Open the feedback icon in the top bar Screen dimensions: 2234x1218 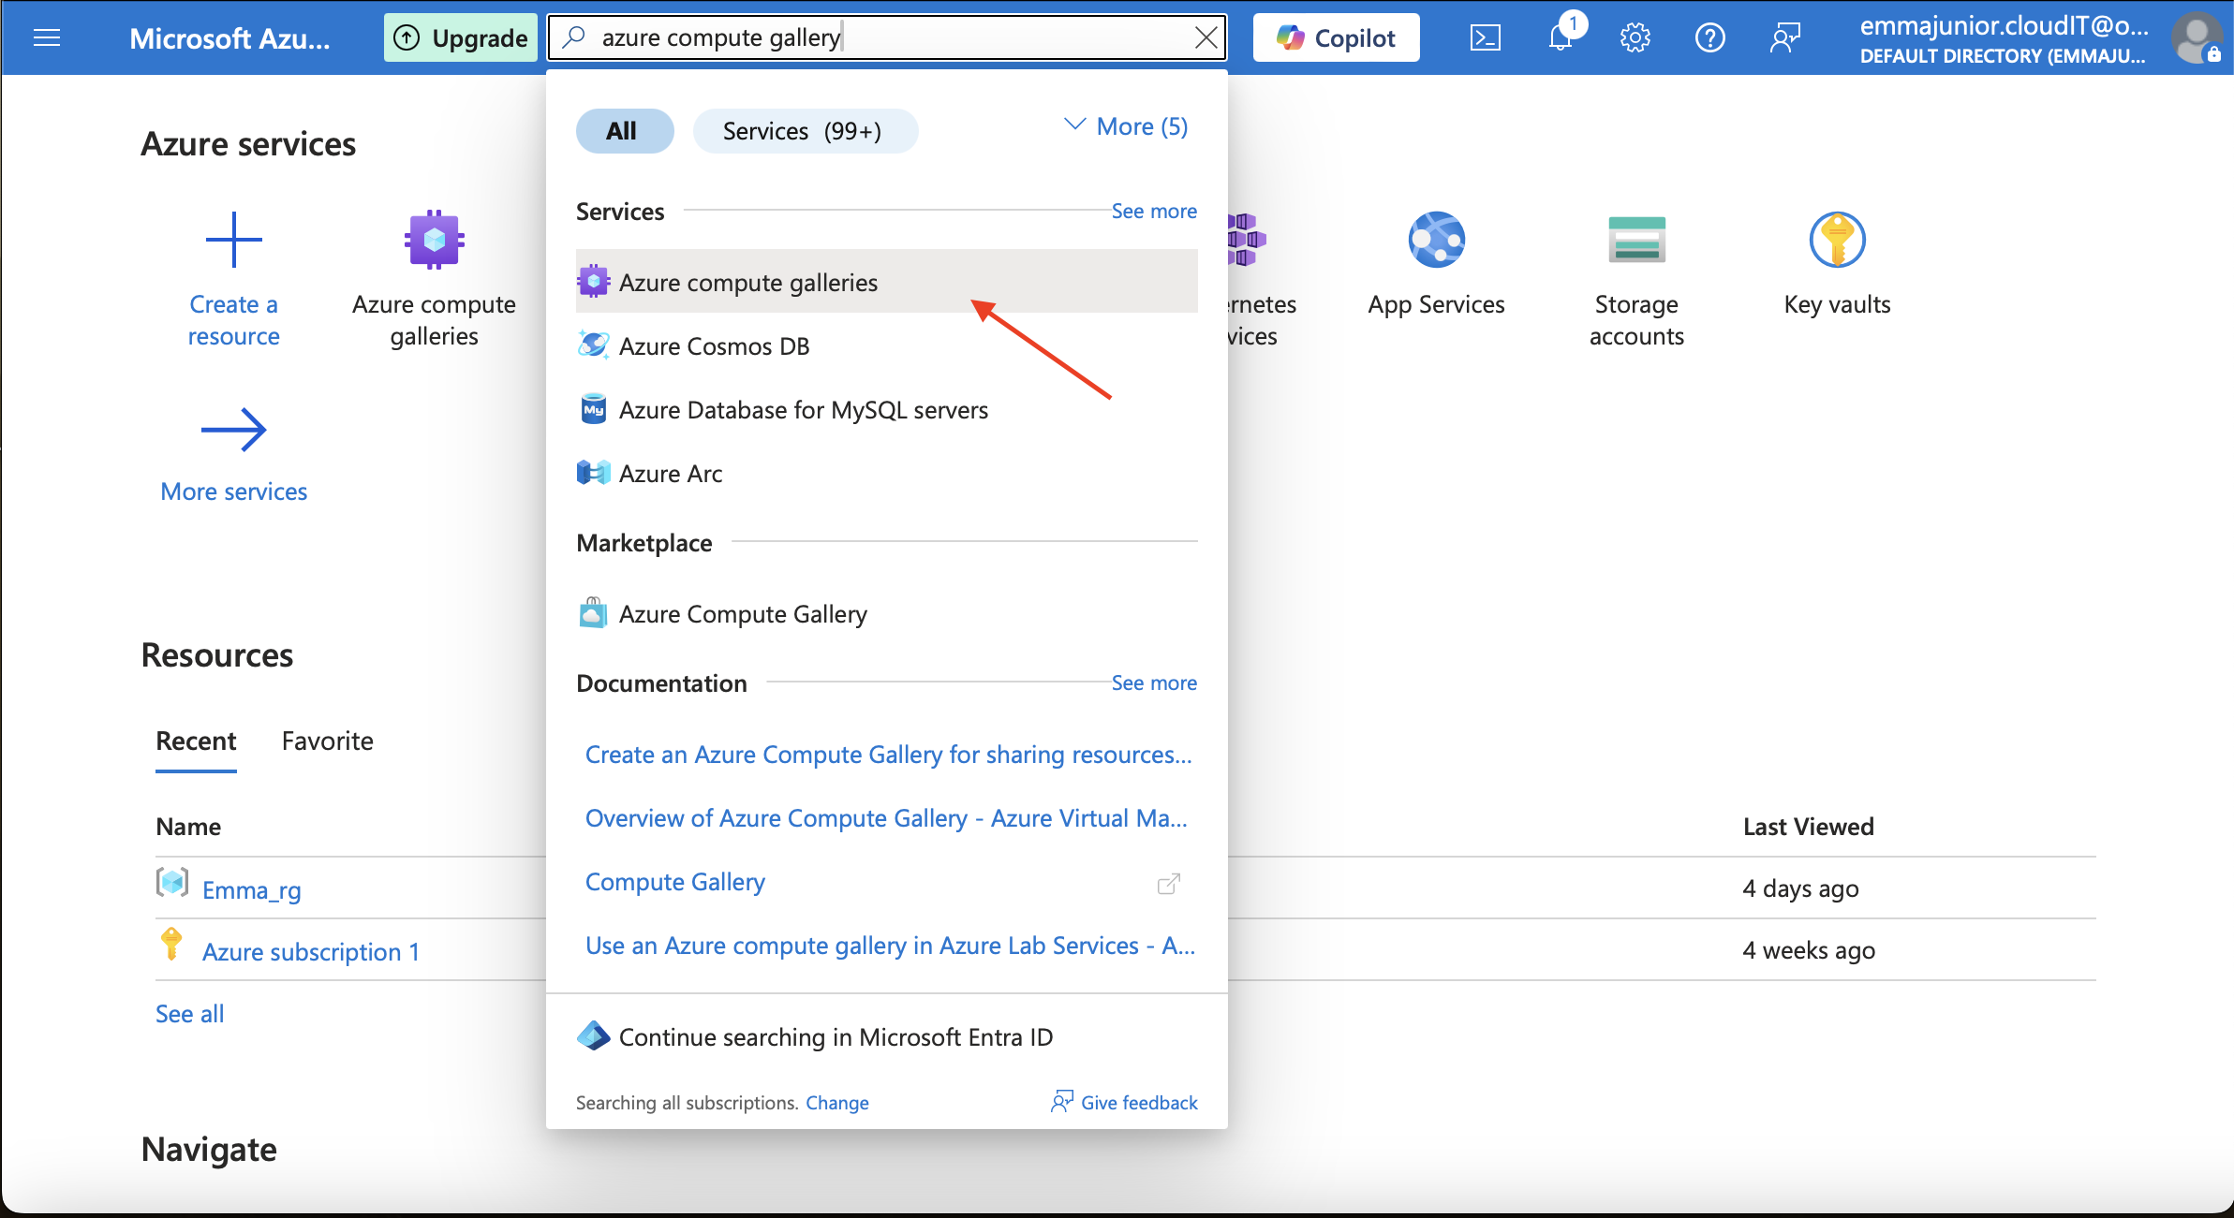click(1784, 37)
